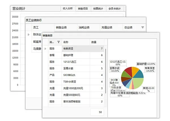Select the SKII神仙水 name cell
The height and width of the screenshot is (121, 170).
point(76,75)
